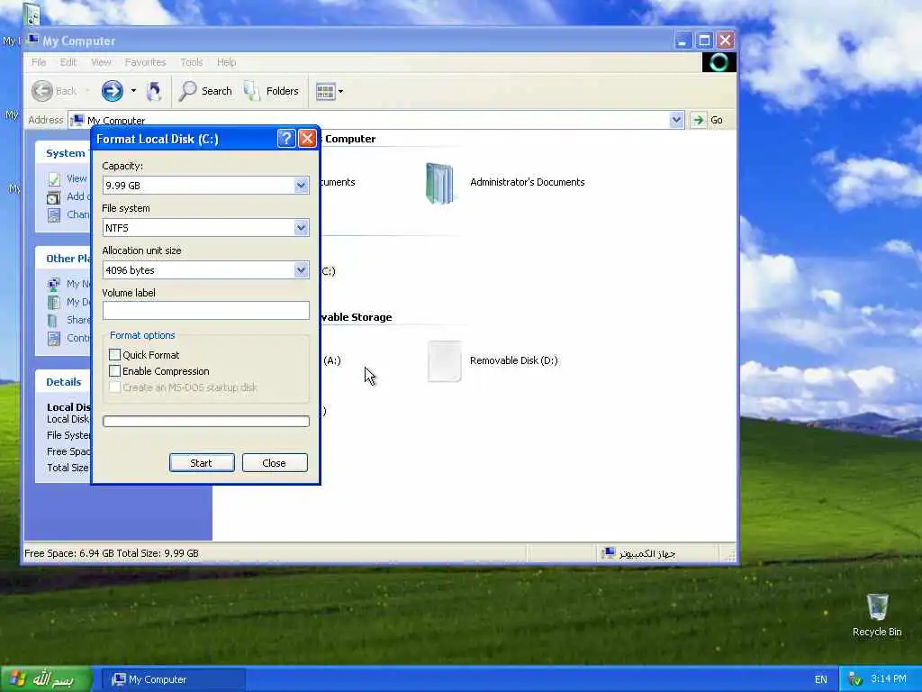
Task: Click the Go button label
Action: [x=716, y=120]
